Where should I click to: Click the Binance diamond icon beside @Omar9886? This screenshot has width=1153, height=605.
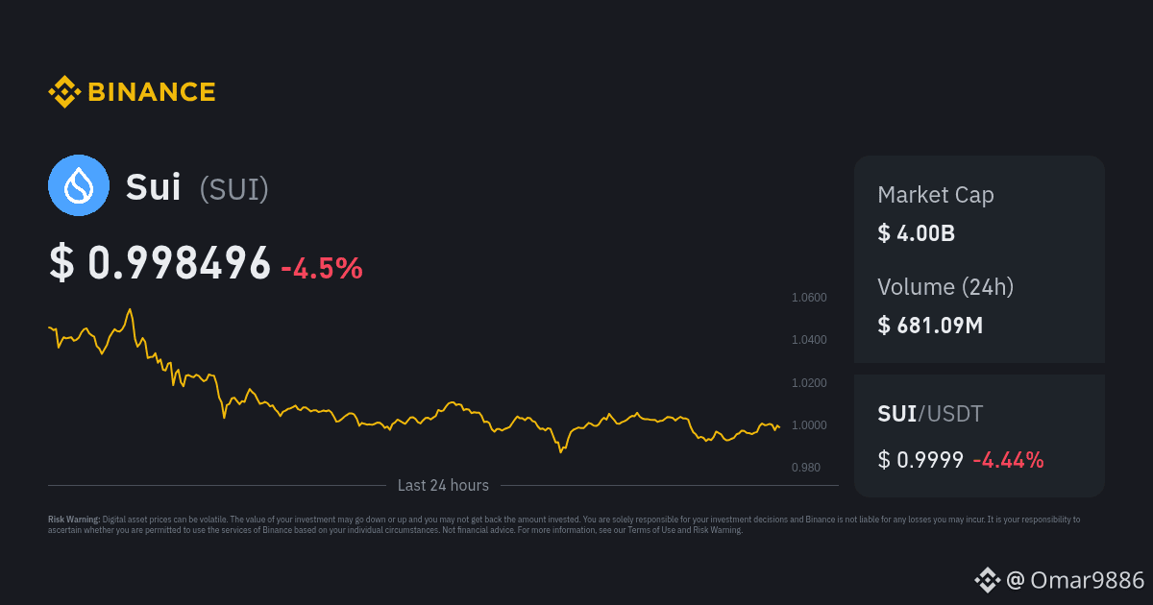(988, 579)
